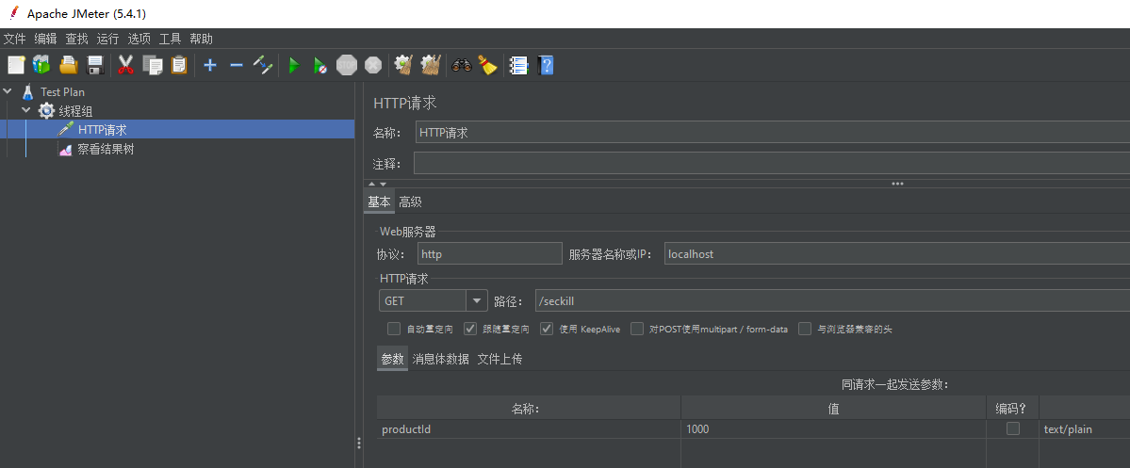The image size is (1130, 468).
Task: Collapse the Test Plan tree node
Action: click(x=8, y=91)
